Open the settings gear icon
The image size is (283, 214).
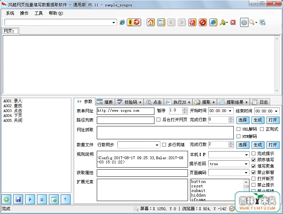244,22
